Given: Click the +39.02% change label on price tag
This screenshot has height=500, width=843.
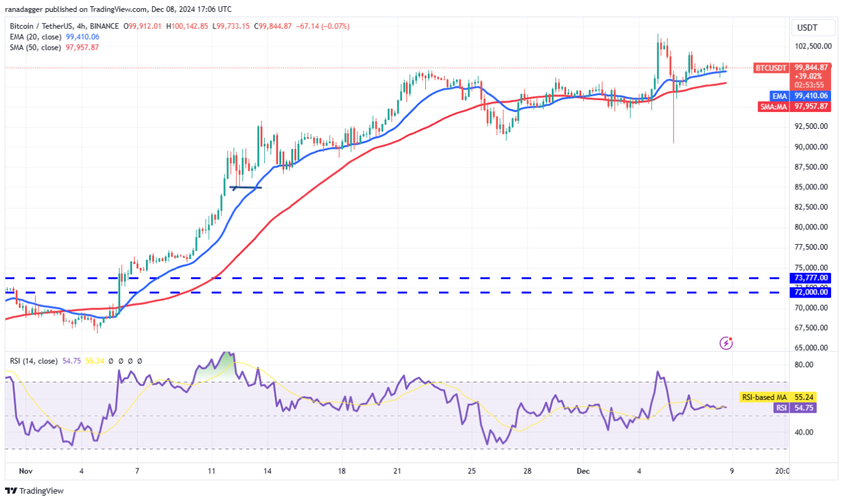Looking at the screenshot, I should (807, 76).
